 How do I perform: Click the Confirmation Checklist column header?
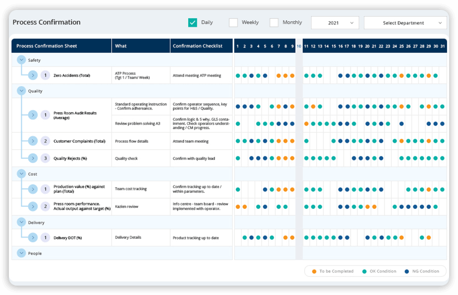[x=198, y=46]
